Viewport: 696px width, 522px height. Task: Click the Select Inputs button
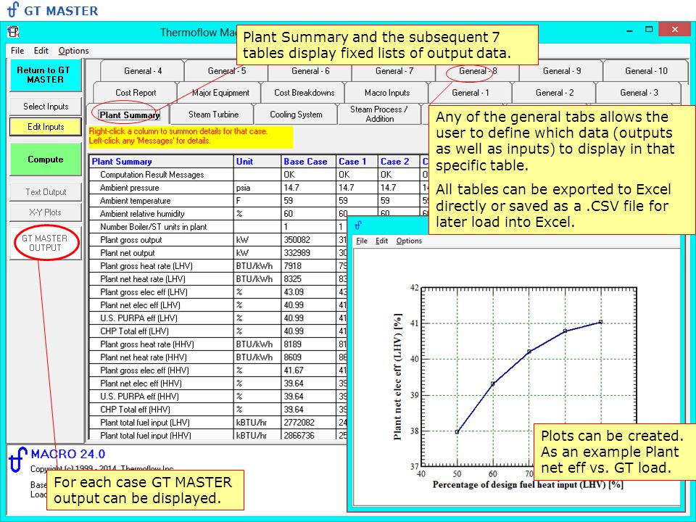tap(45, 107)
